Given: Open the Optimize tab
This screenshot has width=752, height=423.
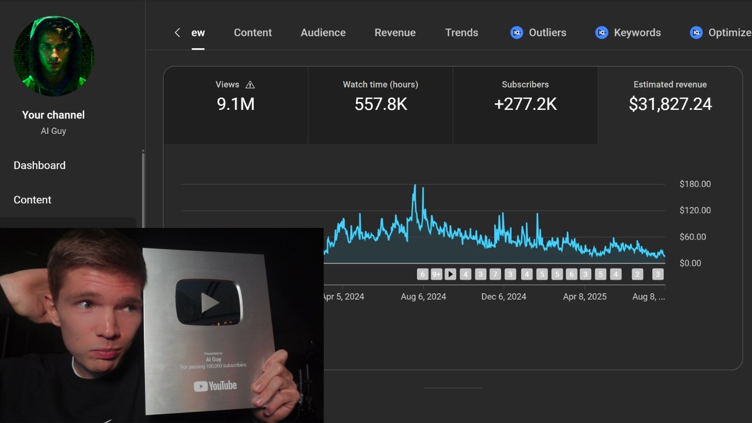Looking at the screenshot, I should pos(730,33).
